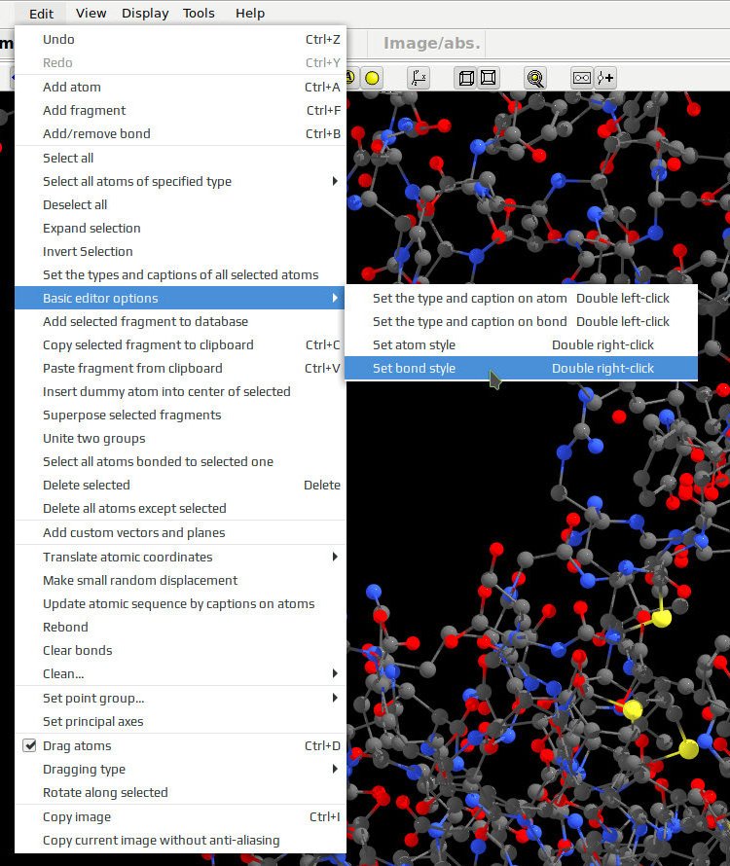Image resolution: width=730 pixels, height=866 pixels.
Task: Click the yellow sphere atom icon
Action: 372,78
